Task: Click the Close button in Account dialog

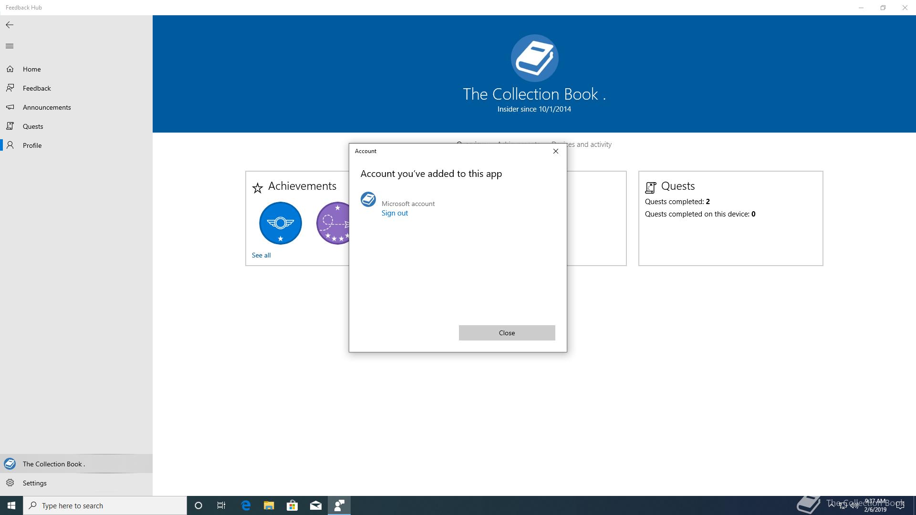Action: pyautogui.click(x=507, y=333)
